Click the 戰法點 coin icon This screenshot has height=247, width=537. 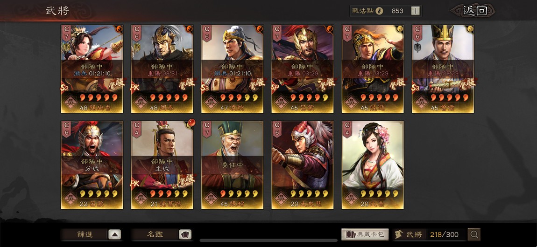[x=379, y=11]
